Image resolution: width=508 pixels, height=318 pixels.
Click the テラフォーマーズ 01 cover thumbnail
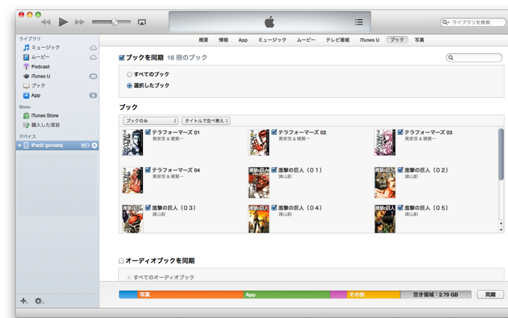coord(133,142)
